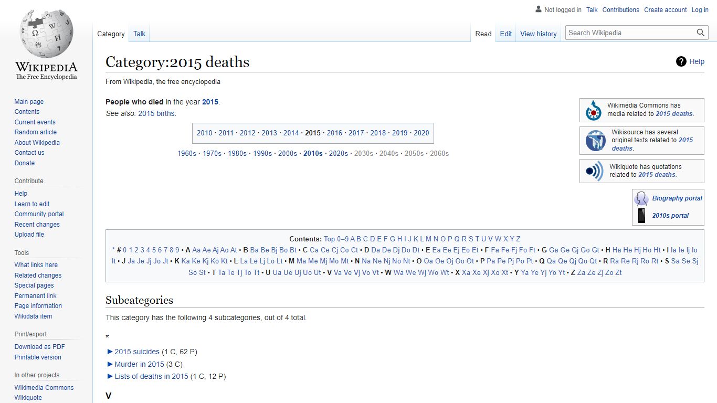
Task: Click the Wikiquote logo icon
Action: [595, 171]
